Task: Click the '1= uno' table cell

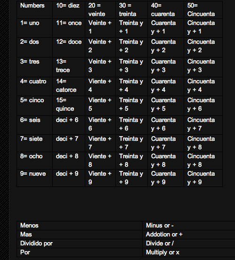Action: point(35,28)
